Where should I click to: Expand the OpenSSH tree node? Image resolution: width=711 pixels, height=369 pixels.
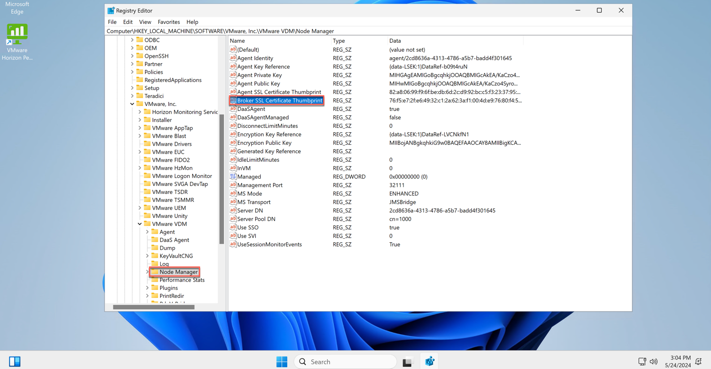point(132,56)
